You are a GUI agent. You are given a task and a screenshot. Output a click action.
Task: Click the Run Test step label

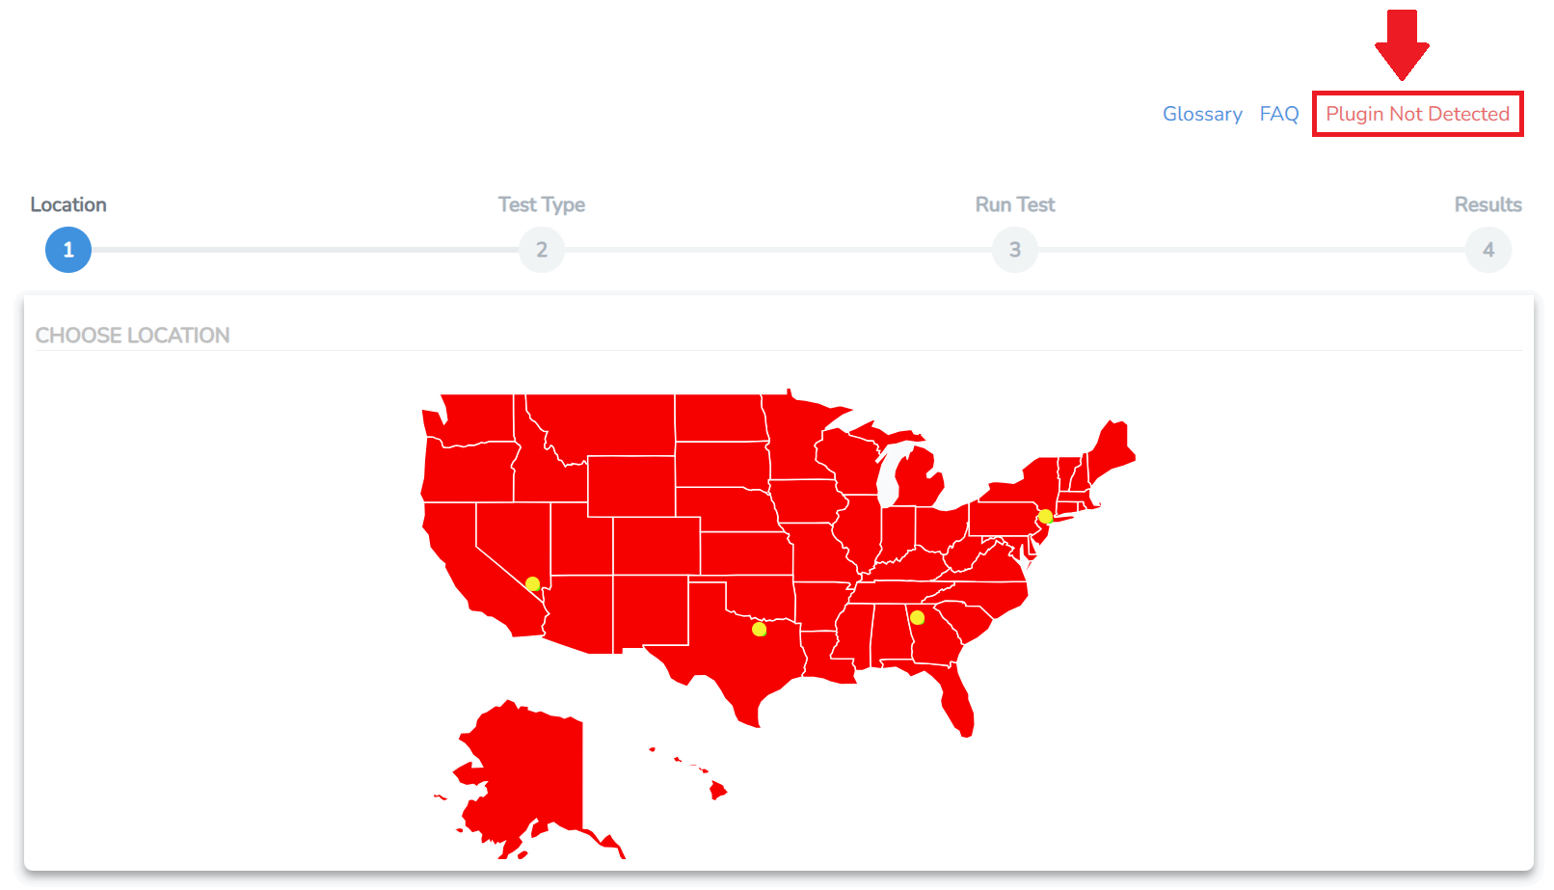pos(1015,204)
